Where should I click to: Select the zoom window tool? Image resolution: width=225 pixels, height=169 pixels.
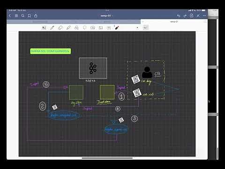(x=44, y=28)
